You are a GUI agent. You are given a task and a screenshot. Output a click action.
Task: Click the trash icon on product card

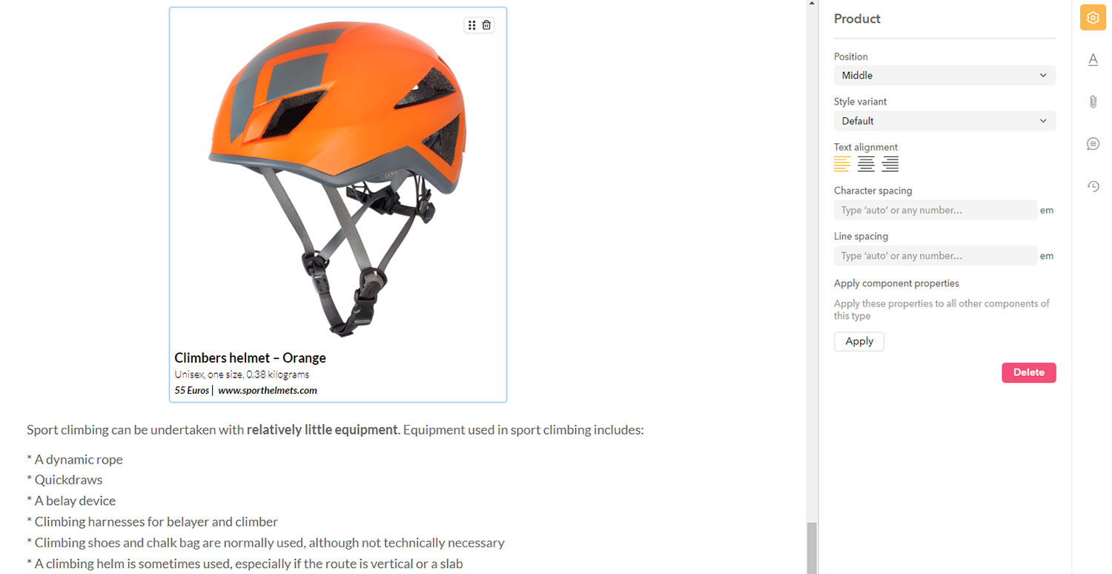pyautogui.click(x=486, y=25)
